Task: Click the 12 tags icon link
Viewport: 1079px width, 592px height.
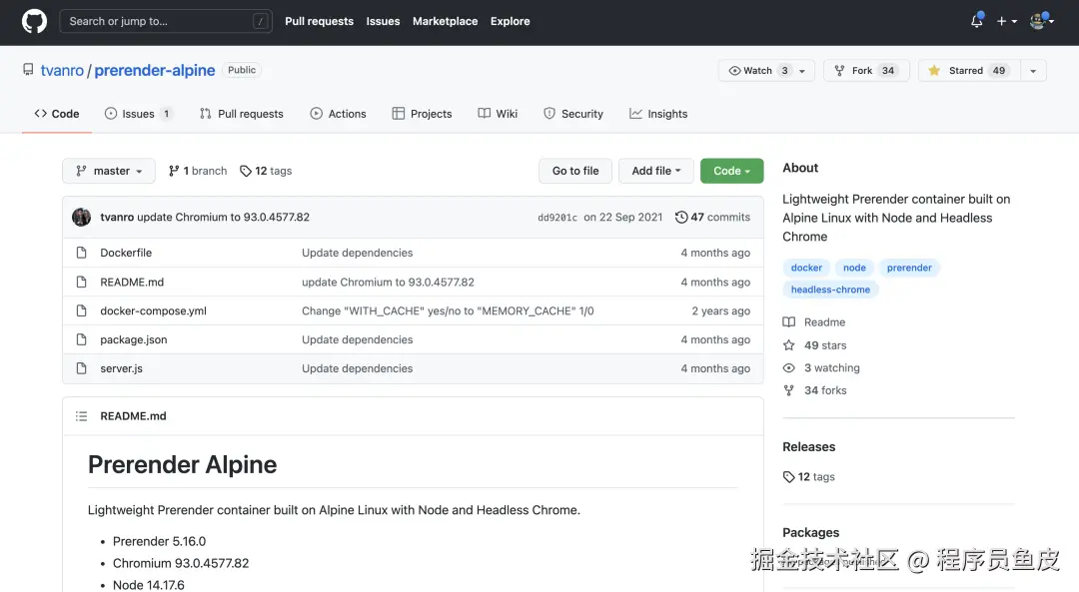Action: pos(246,171)
